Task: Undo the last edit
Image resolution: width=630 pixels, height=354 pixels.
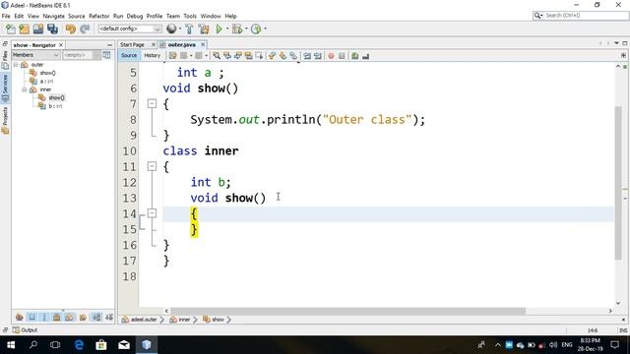Action: 70,29
